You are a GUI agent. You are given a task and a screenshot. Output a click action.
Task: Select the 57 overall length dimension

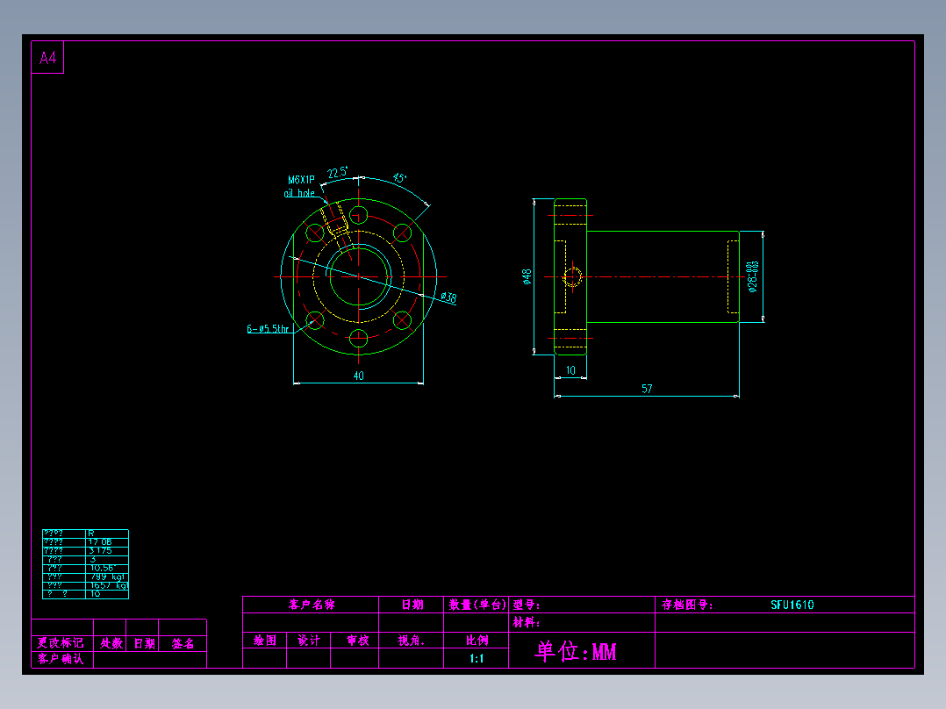[x=647, y=389]
